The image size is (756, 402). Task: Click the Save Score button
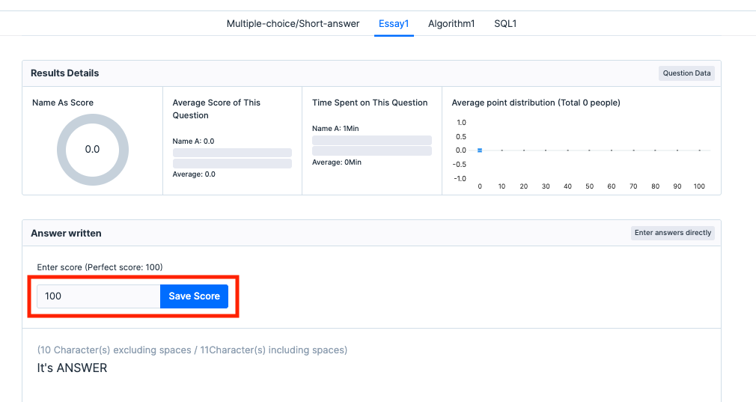pyautogui.click(x=194, y=296)
